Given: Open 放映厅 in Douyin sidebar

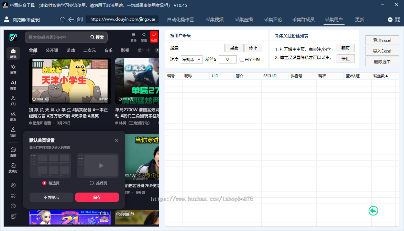Looking at the screenshot, I should (13, 168).
